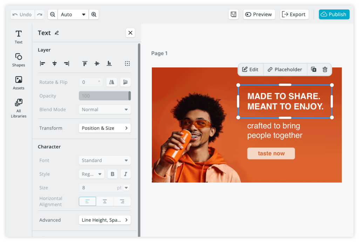Click the Export button

click(x=294, y=14)
